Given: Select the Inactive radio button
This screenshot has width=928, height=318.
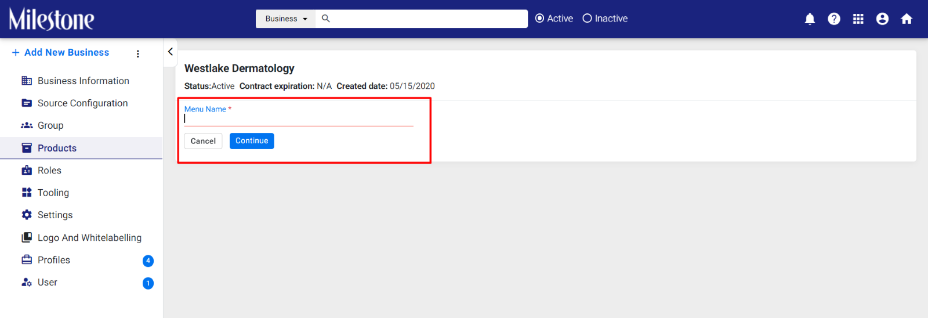Looking at the screenshot, I should coord(587,19).
